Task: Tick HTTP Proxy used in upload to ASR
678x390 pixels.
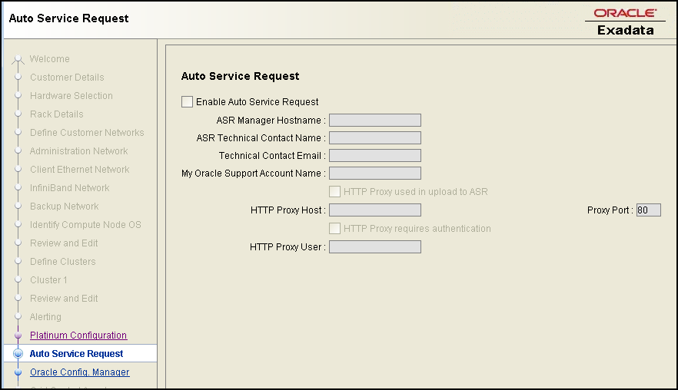Action: (334, 192)
